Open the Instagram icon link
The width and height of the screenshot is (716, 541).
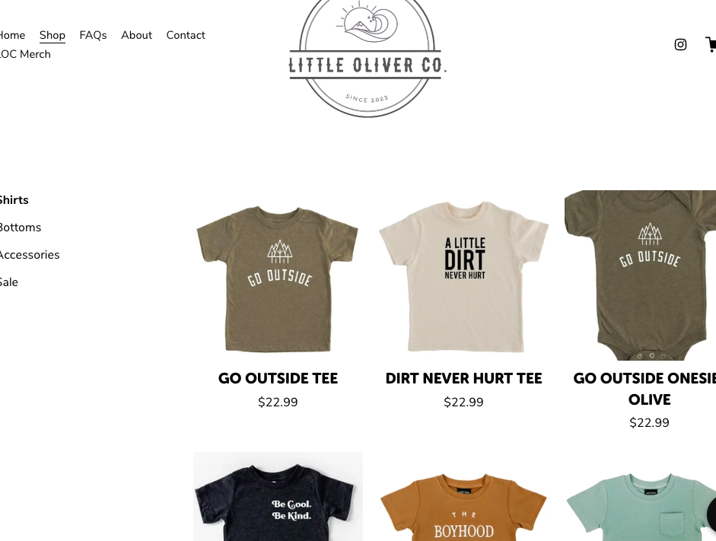pyautogui.click(x=680, y=44)
